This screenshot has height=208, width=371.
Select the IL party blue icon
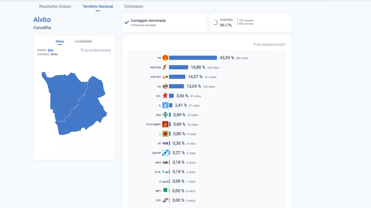pos(165,106)
